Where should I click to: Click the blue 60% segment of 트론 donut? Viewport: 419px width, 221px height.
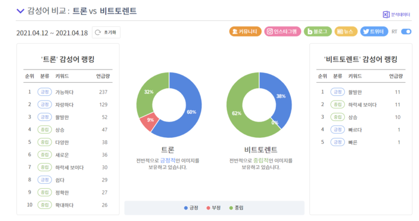tap(192, 112)
